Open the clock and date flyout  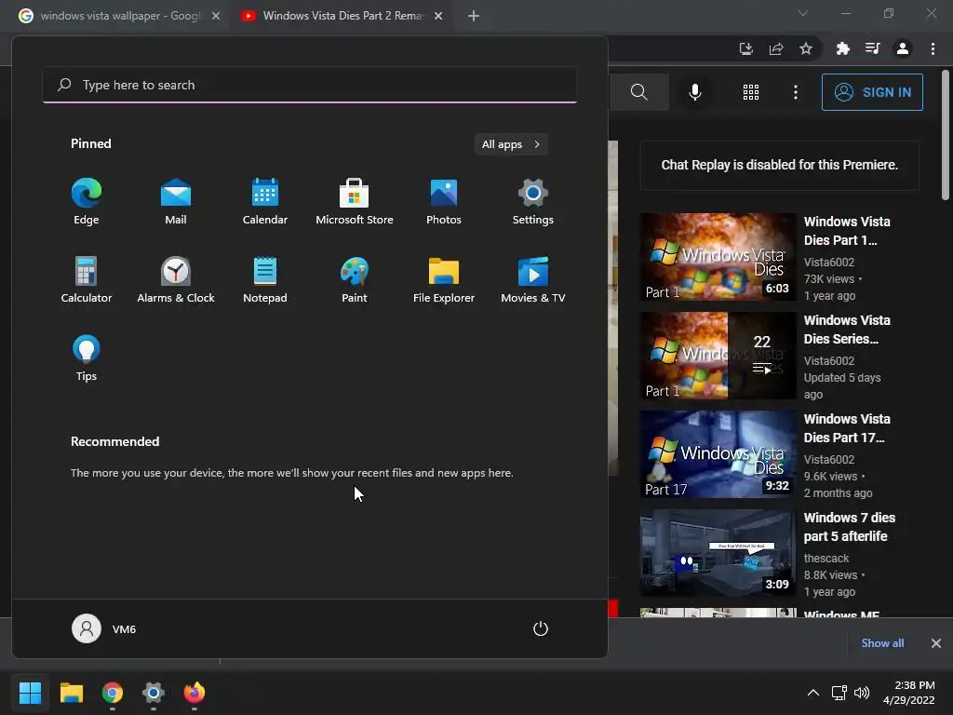[x=908, y=693]
